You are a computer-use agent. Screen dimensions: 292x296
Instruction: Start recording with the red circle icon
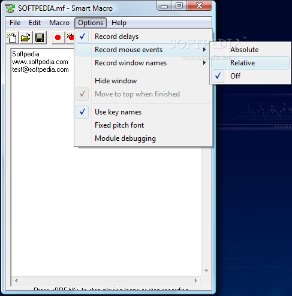click(58, 38)
